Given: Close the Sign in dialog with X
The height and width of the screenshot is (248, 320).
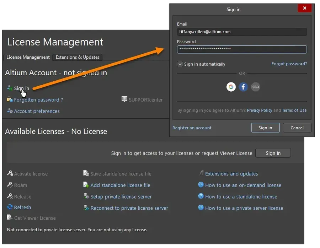Looking at the screenshot, I should [304, 8].
